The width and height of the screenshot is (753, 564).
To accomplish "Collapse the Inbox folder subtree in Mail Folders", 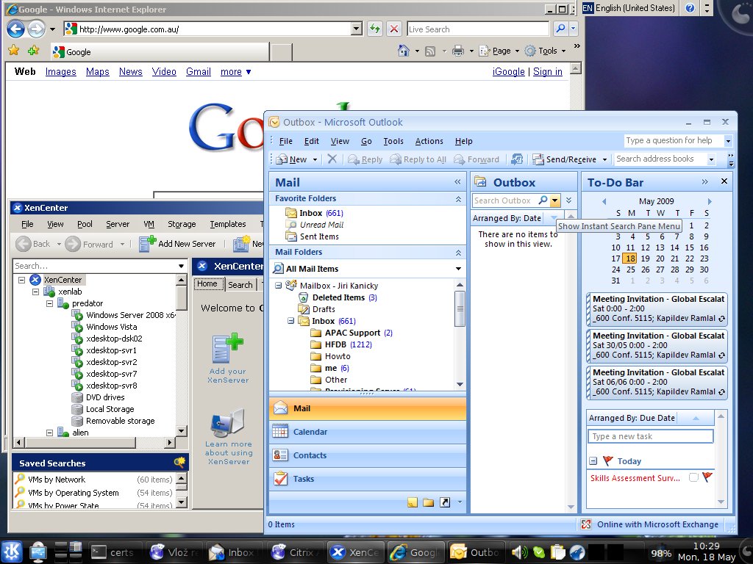I will (x=290, y=321).
